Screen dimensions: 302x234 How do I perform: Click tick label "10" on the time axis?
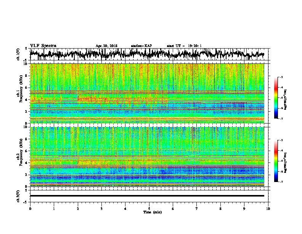268,209
